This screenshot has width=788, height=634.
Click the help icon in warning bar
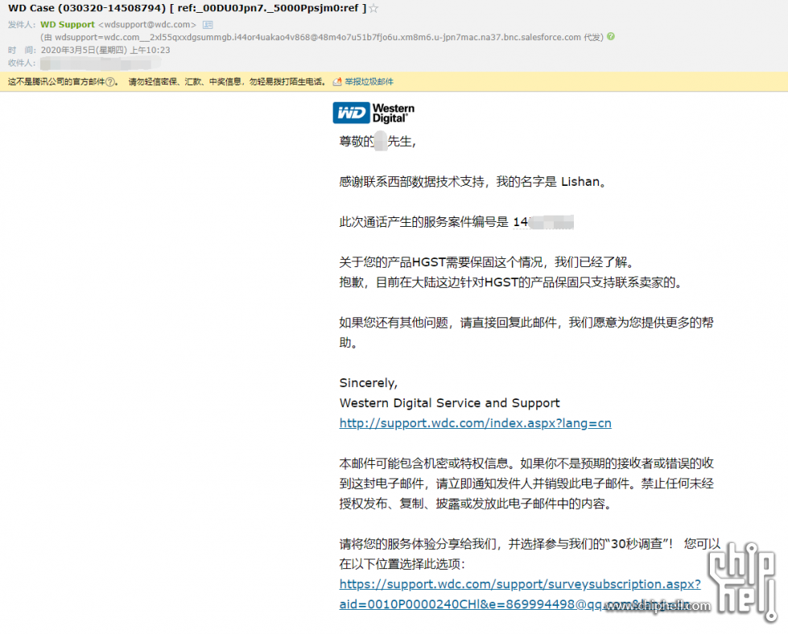(110, 82)
